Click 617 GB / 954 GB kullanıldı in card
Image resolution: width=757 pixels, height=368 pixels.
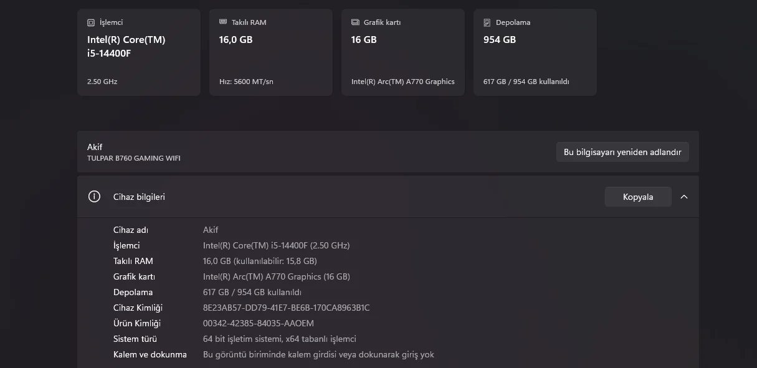pyautogui.click(x=526, y=82)
